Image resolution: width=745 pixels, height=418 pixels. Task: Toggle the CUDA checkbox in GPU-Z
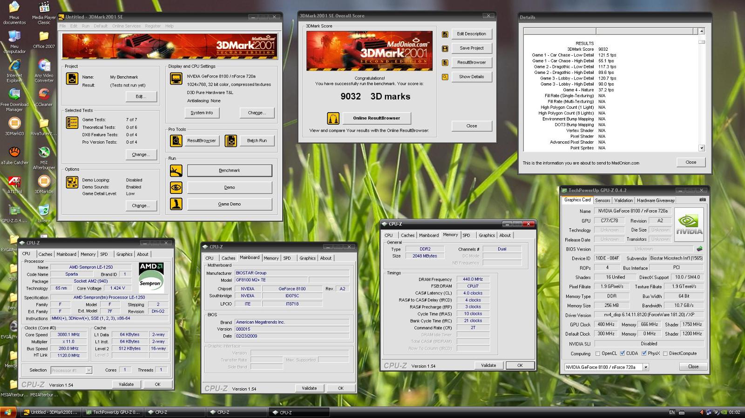click(622, 353)
